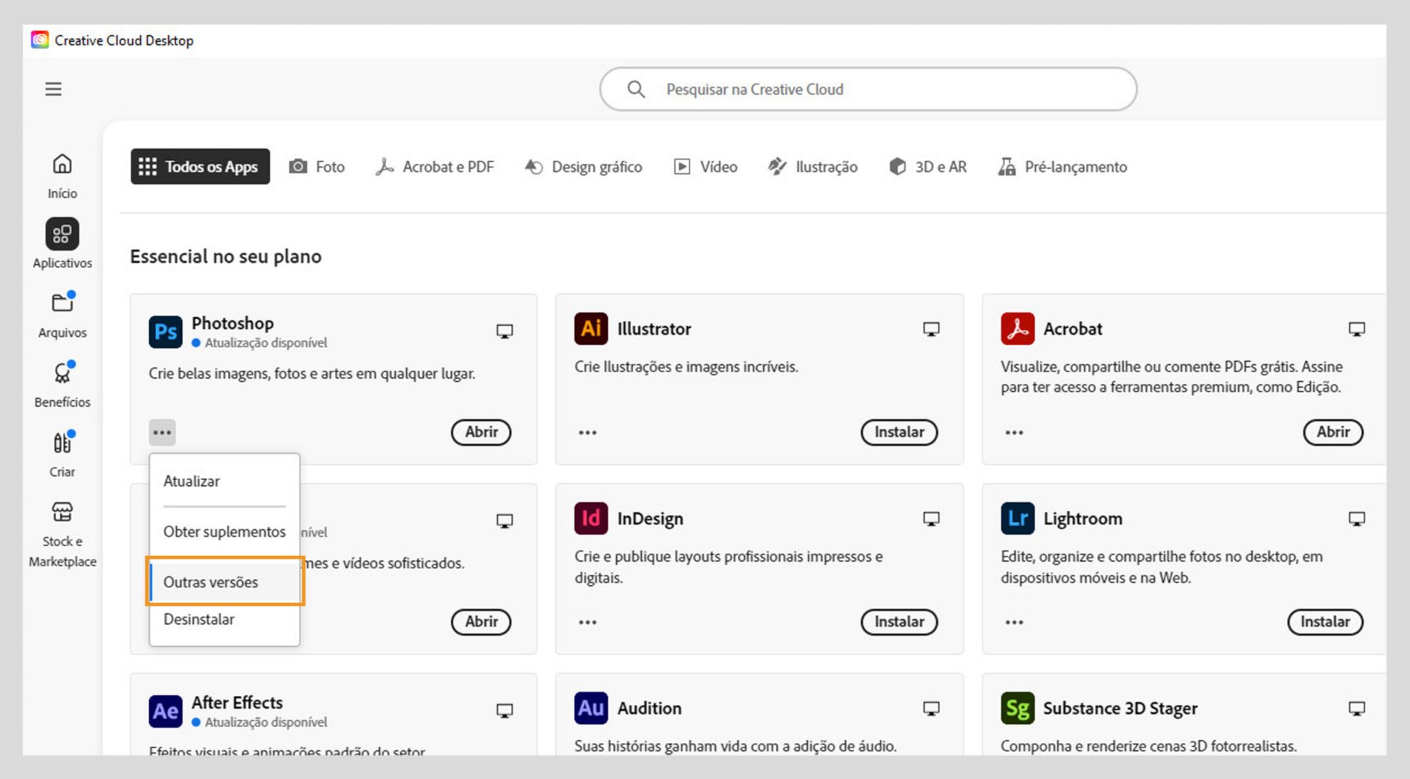The width and height of the screenshot is (1410, 779).
Task: Open Arquivos in the sidebar
Action: pyautogui.click(x=62, y=303)
